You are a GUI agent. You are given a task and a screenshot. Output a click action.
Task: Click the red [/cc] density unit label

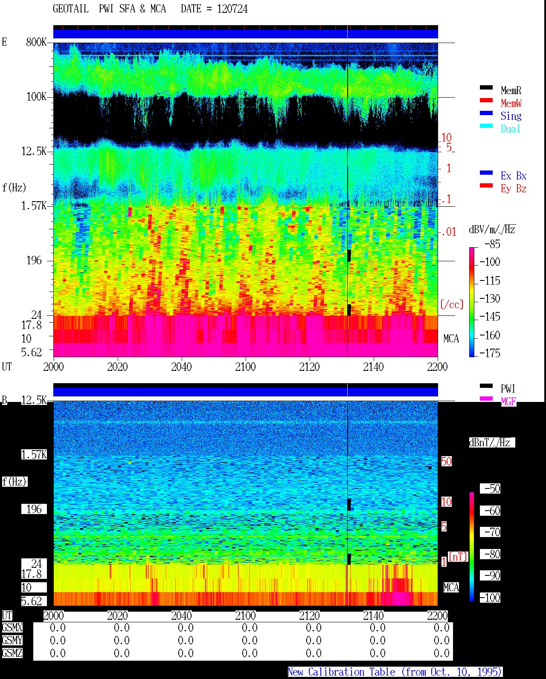[452, 304]
